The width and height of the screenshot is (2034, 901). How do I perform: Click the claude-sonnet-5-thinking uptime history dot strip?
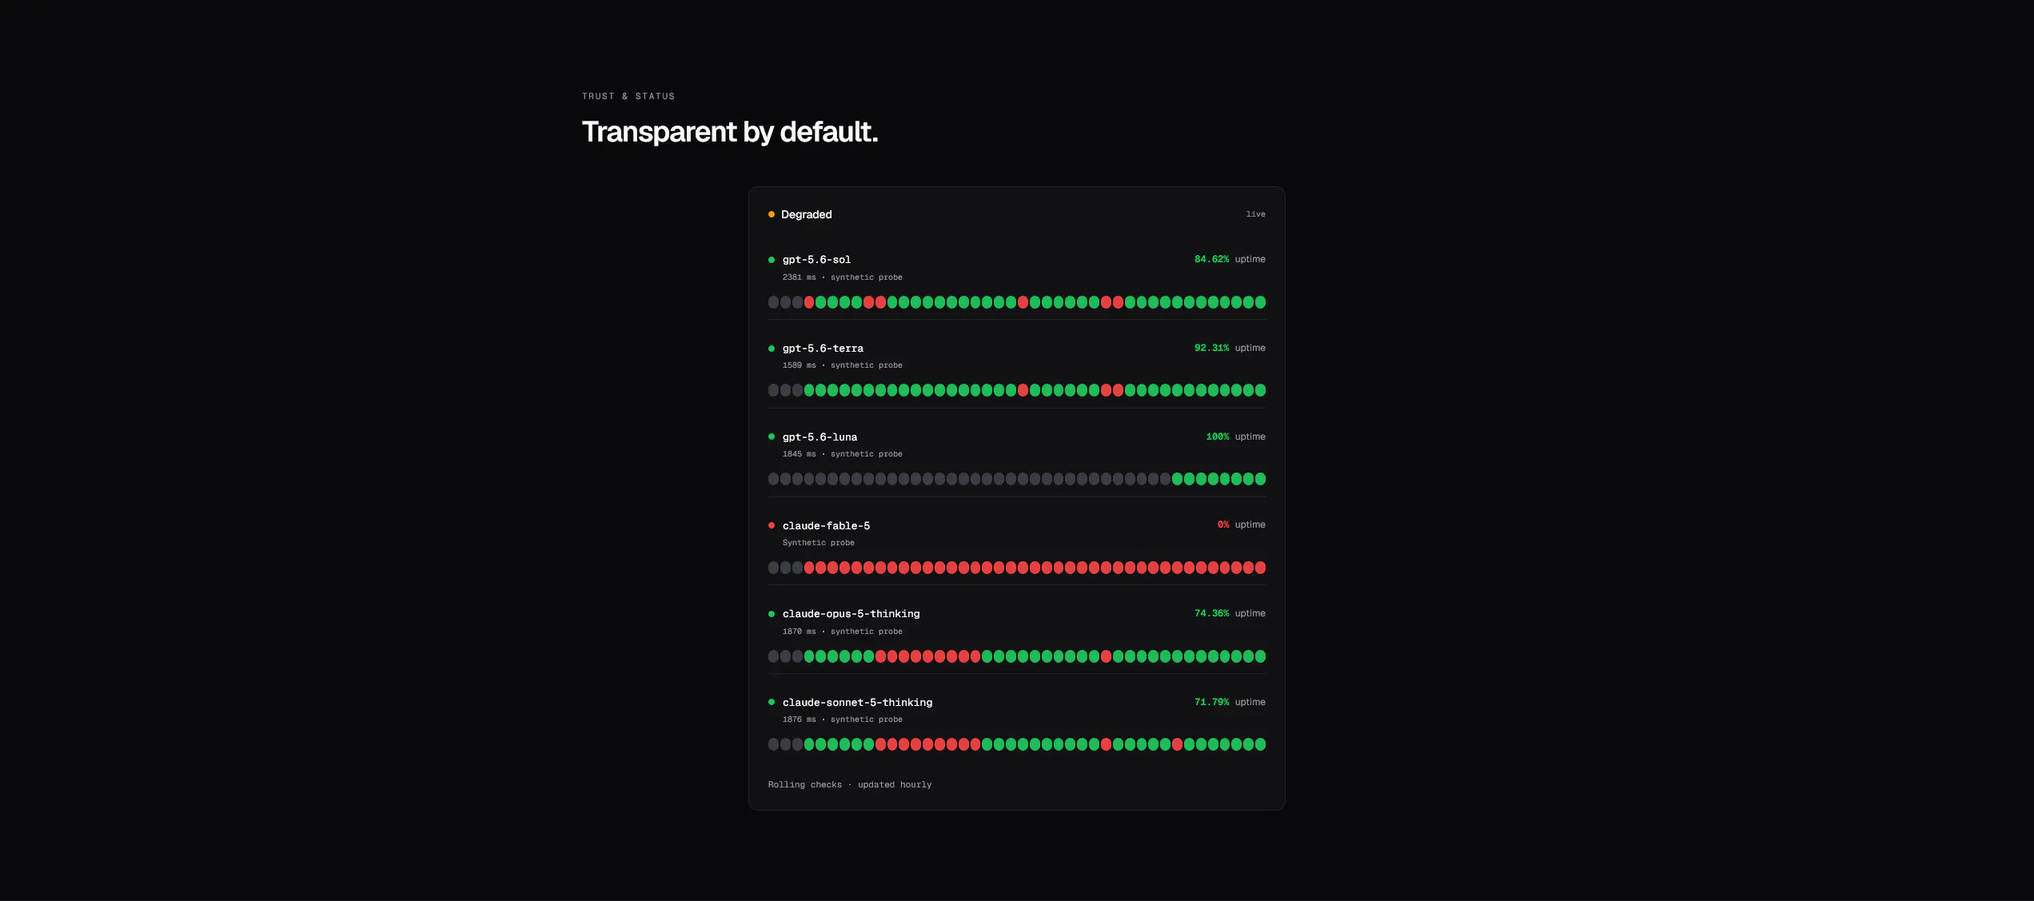tap(1017, 744)
